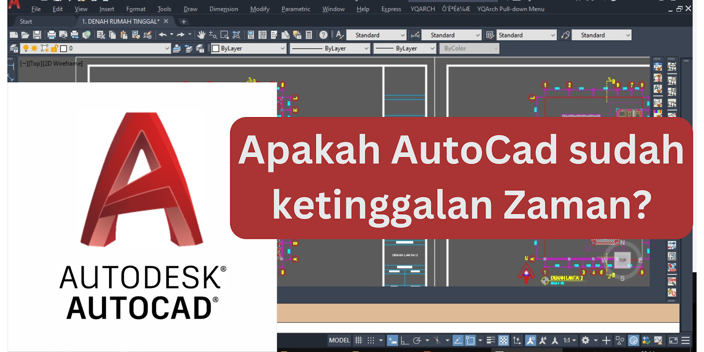Open the Multileader Style Standard dropdown
Image resolution: width=704 pixels, height=352 pixels.
coord(602,35)
